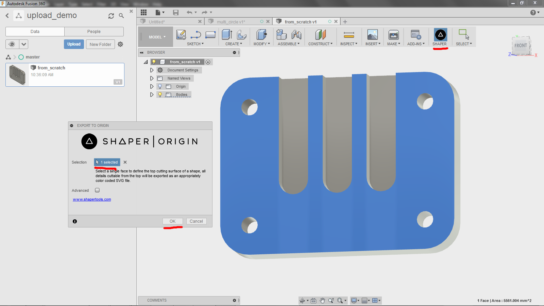The width and height of the screenshot is (544, 306).
Task: Open data panel settings gear
Action: (120, 44)
